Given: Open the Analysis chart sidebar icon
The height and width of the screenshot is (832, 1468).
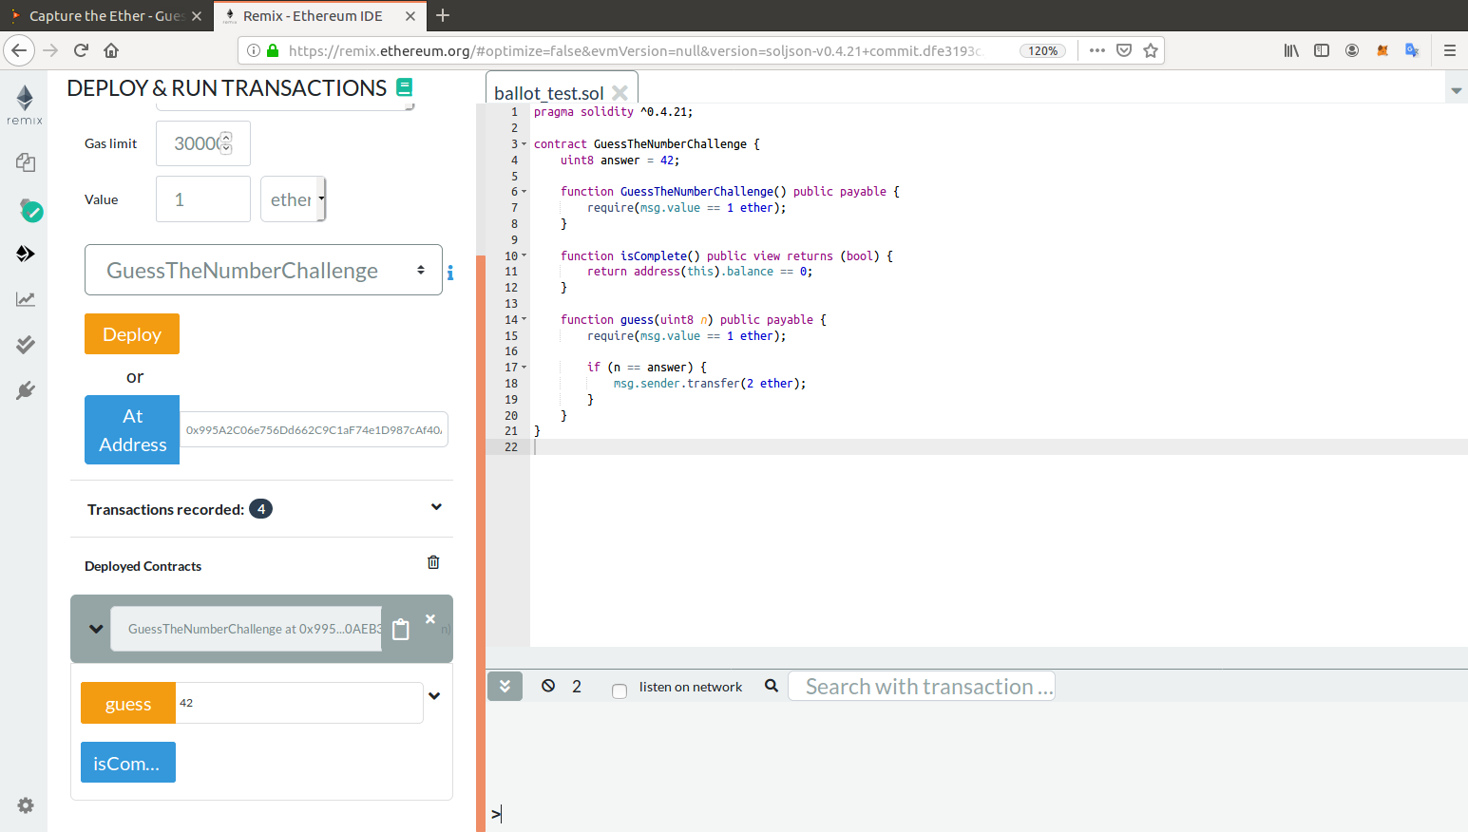Looking at the screenshot, I should 26,299.
